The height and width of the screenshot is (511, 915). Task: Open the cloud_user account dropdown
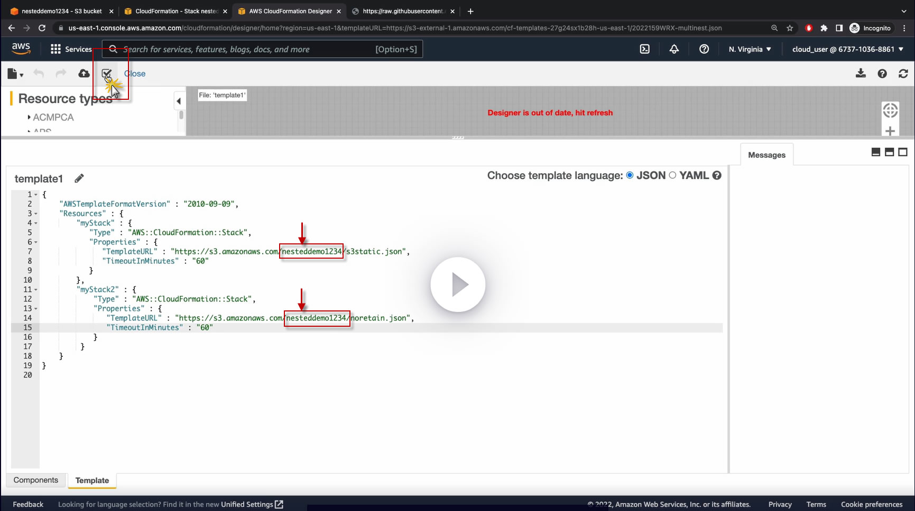point(848,49)
